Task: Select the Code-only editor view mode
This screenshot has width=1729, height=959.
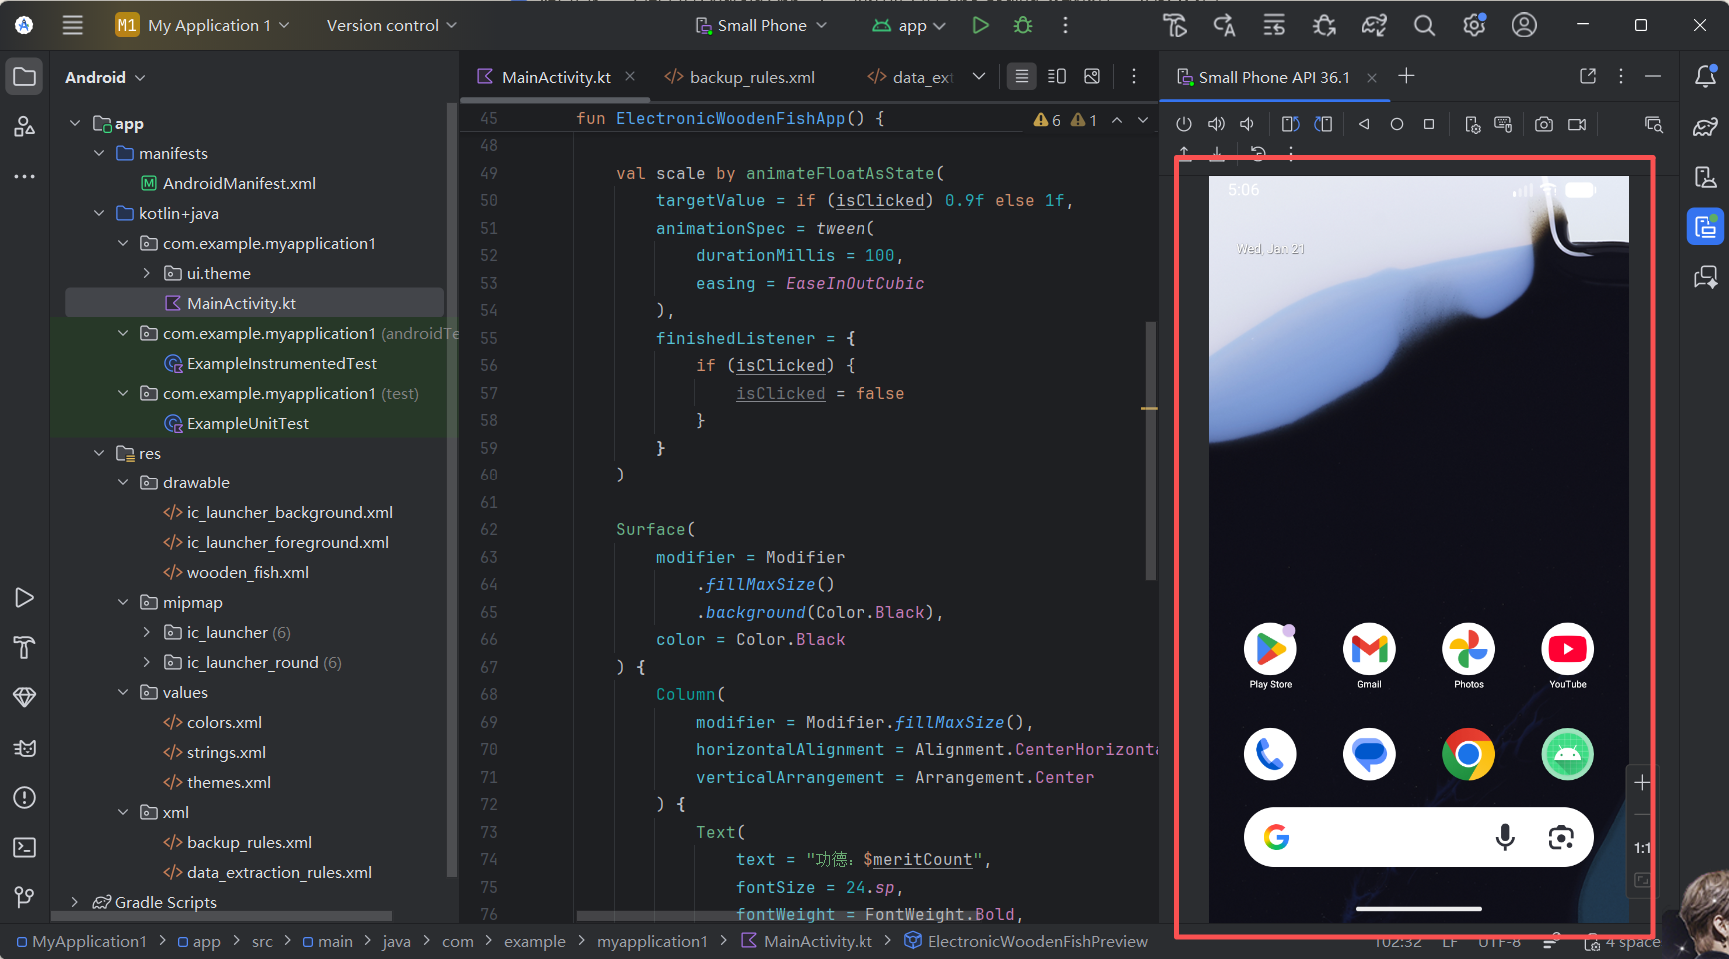Action: [x=1021, y=76]
